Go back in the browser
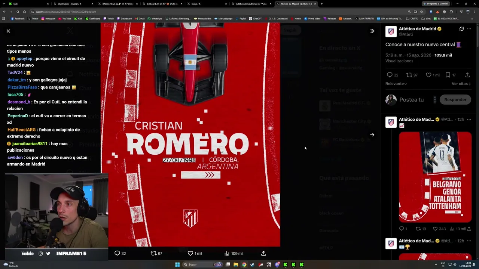479x269 pixels. click(x=4, y=12)
